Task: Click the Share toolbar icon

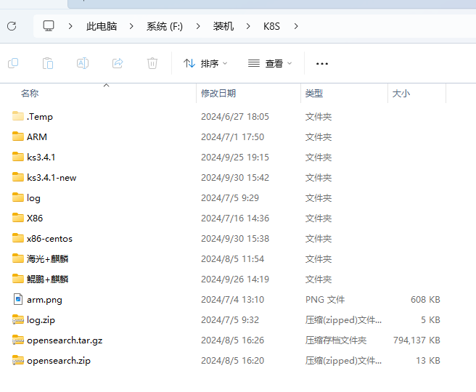Action: pos(118,63)
